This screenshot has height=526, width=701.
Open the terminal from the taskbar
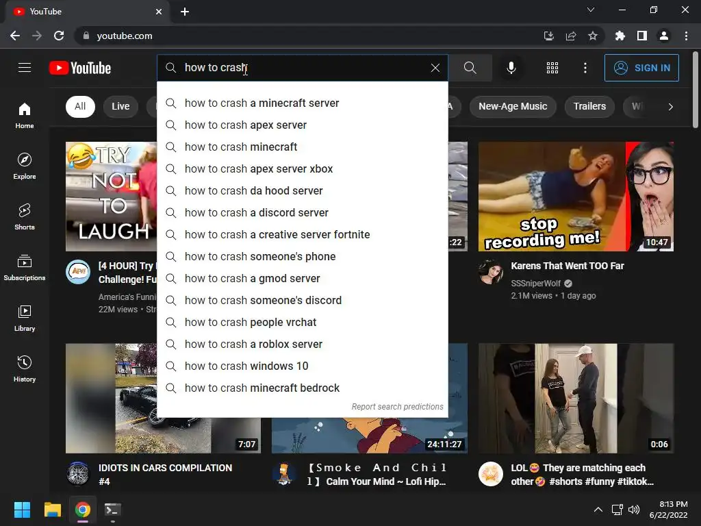click(x=113, y=510)
